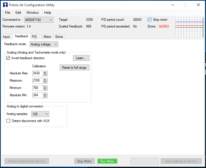The image size is (206, 168).
Task: Click the red 0x0003 errors value
Action: click(x=164, y=26)
